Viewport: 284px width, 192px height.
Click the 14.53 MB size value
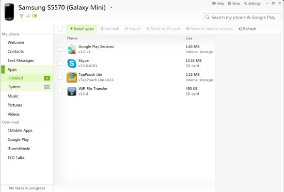click(x=194, y=60)
